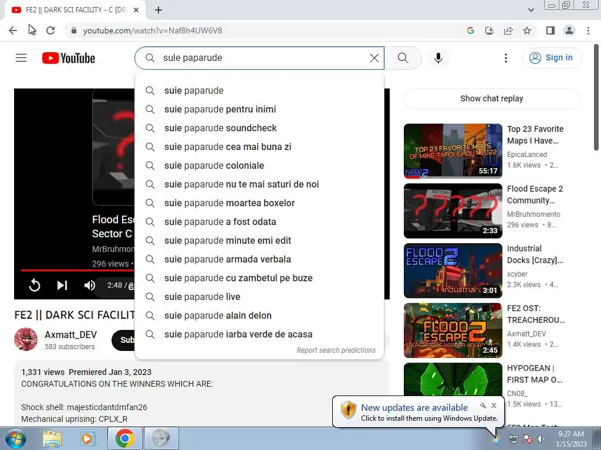
Task: Reload the YouTube page
Action: click(50, 30)
